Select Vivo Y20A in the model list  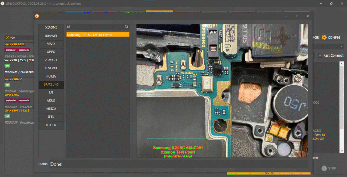click(12, 79)
